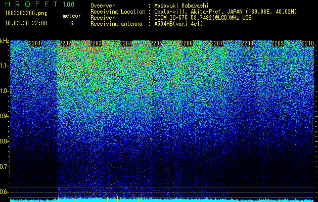318x202 pixels.
Task: Click the Receiving Location label
Action: click(118, 12)
